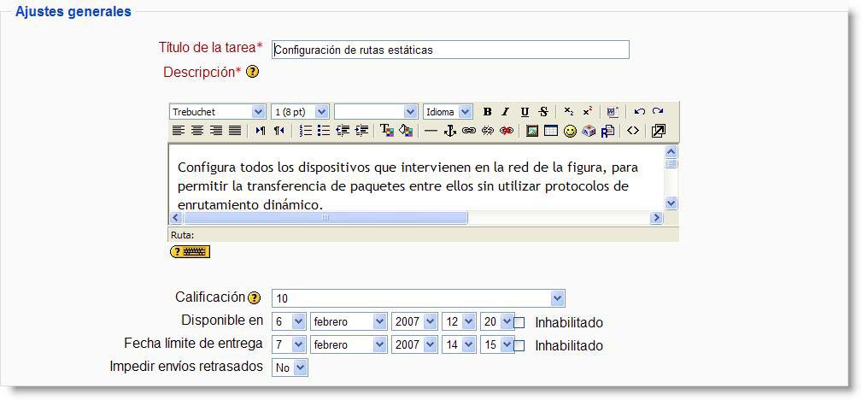
Task: Open the Trebuchet font family dropdown
Action: (217, 112)
